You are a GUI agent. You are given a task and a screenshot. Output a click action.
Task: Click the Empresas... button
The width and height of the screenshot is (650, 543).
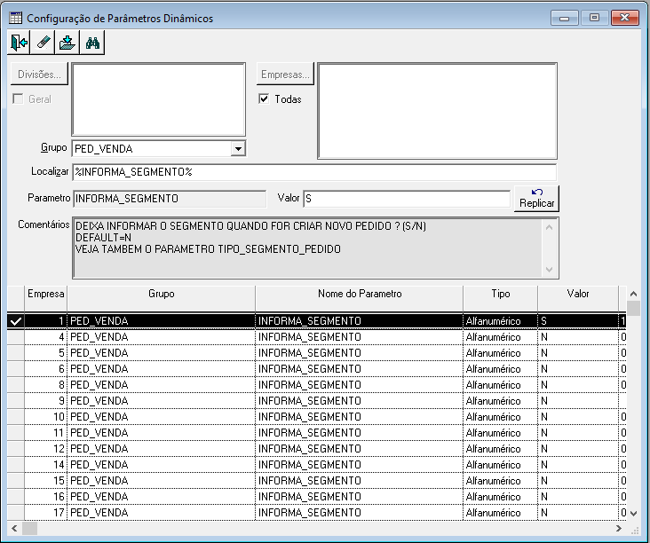click(x=285, y=75)
